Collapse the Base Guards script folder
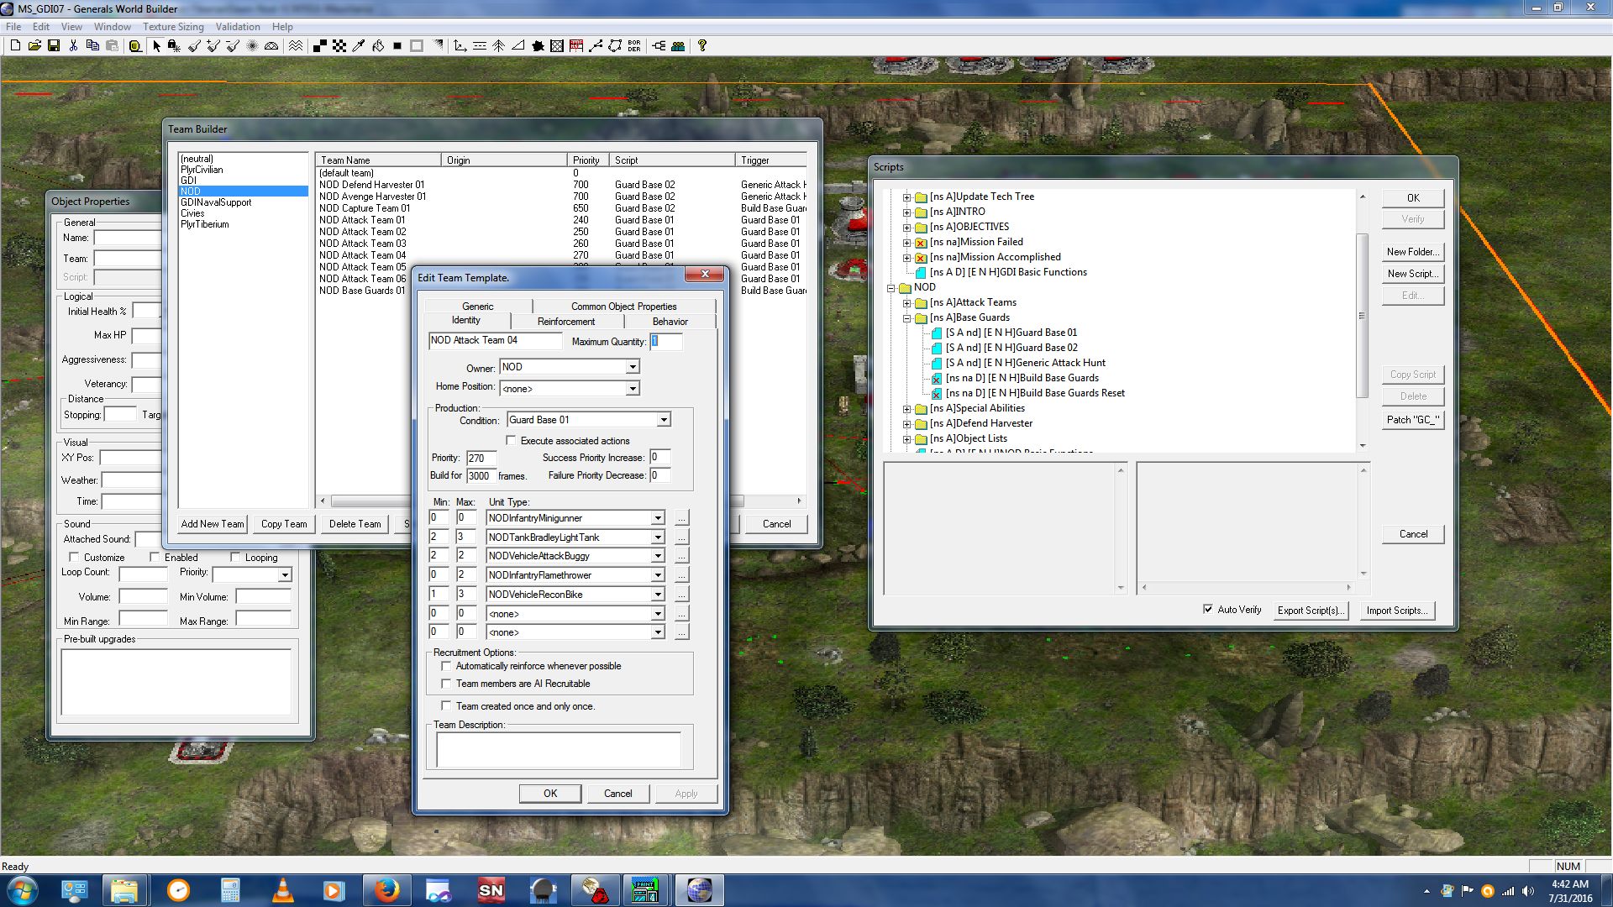The width and height of the screenshot is (1613, 907). tap(906, 318)
